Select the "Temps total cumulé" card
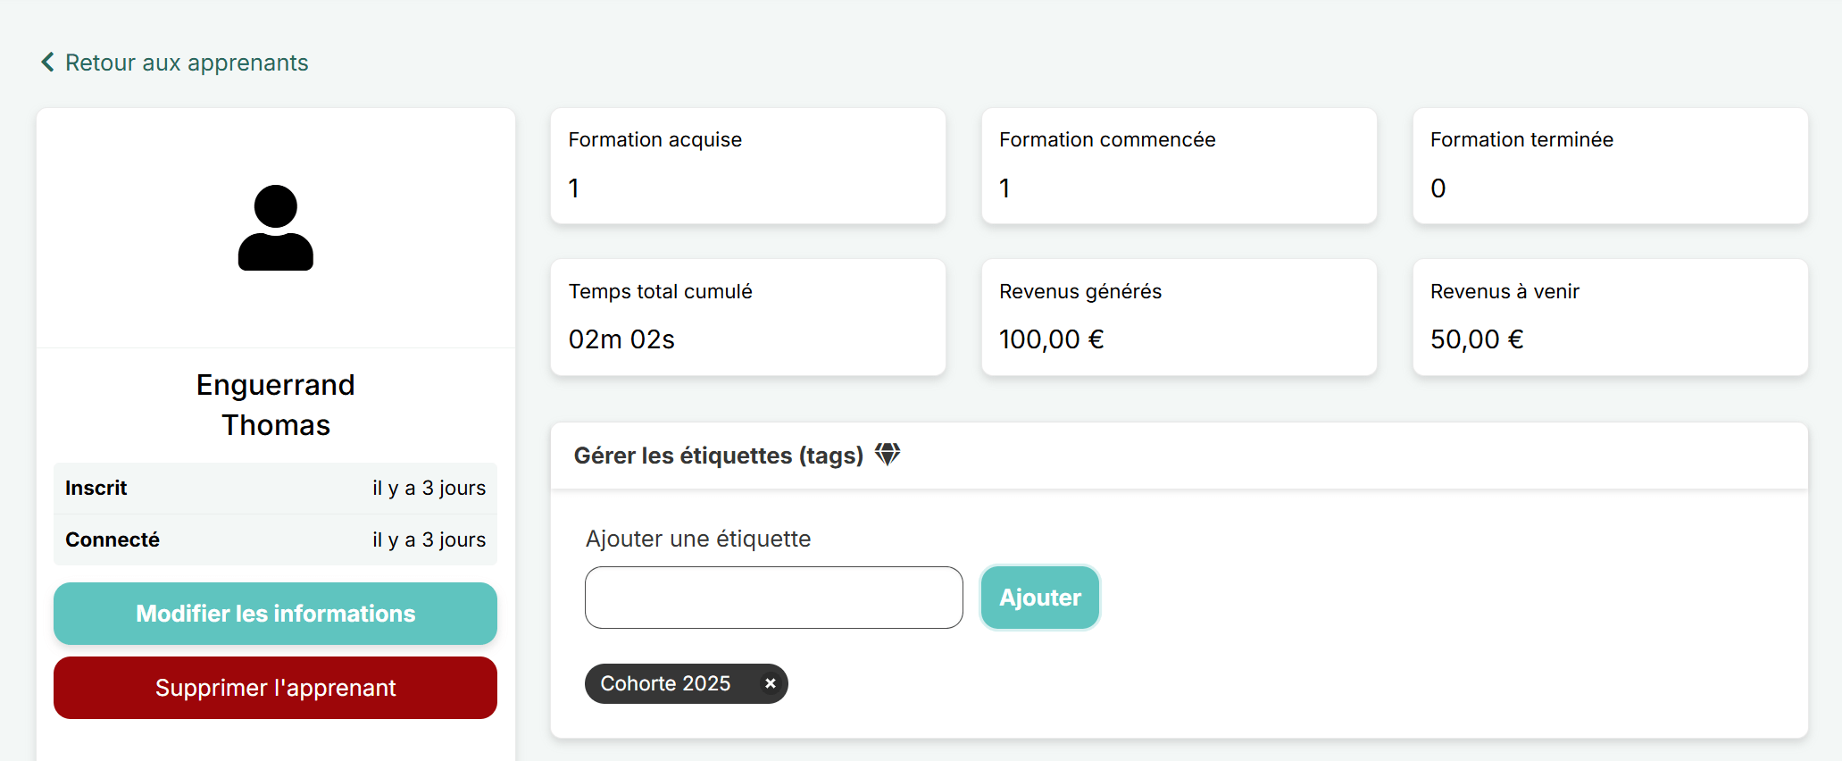Screen dimensions: 1842x761 pos(747,317)
